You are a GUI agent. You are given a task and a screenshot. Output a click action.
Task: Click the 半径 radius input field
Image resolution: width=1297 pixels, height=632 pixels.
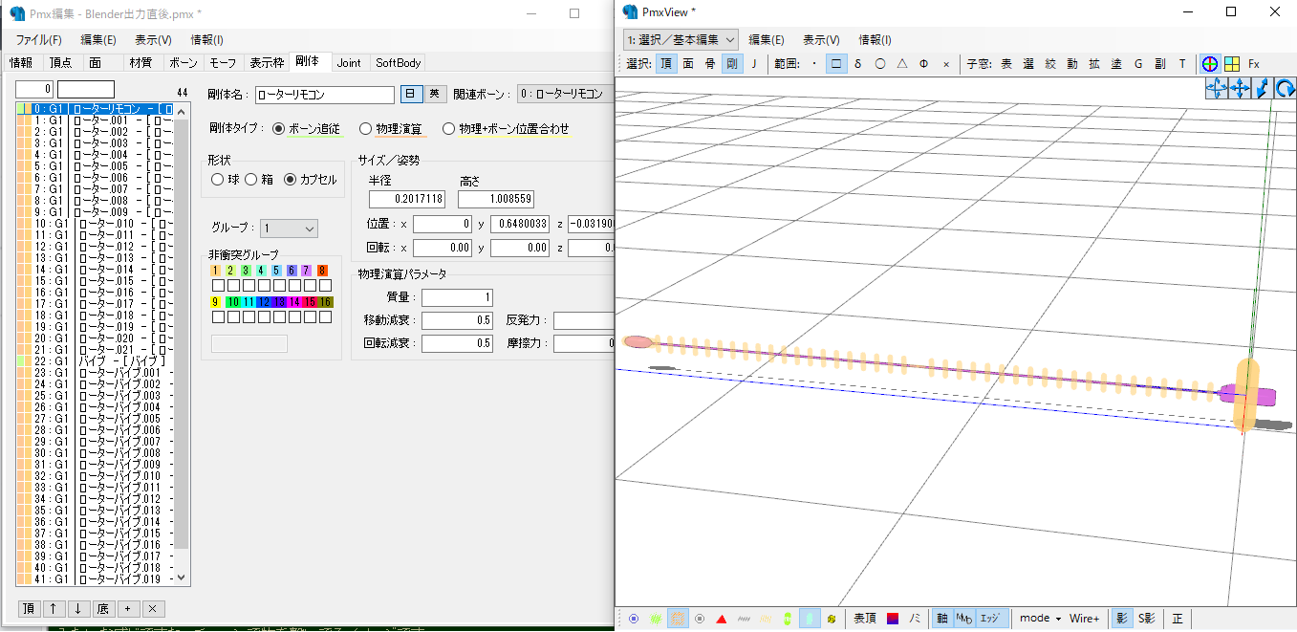pos(407,199)
